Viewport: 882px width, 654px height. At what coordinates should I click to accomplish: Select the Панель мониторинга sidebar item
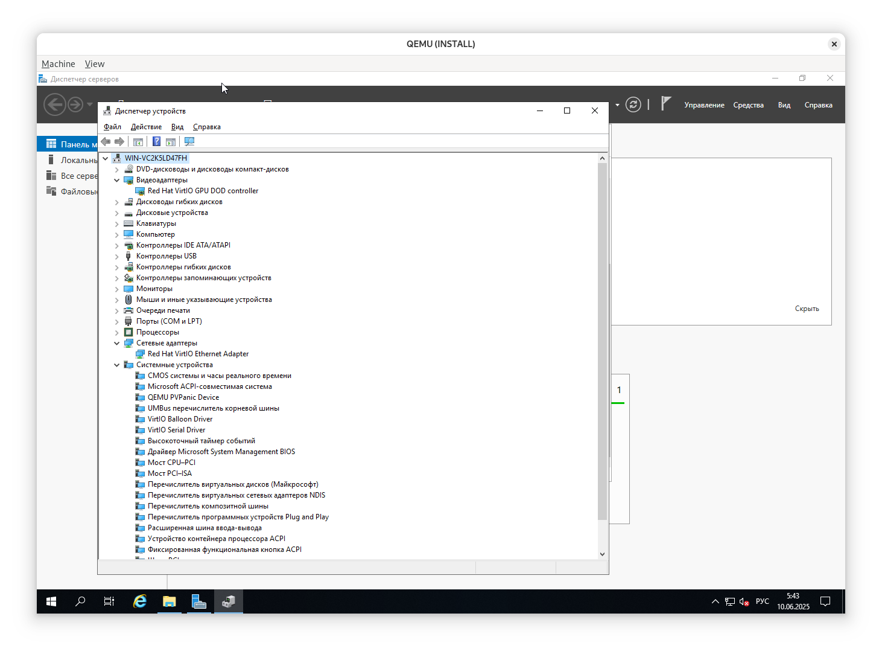pyautogui.click(x=68, y=144)
